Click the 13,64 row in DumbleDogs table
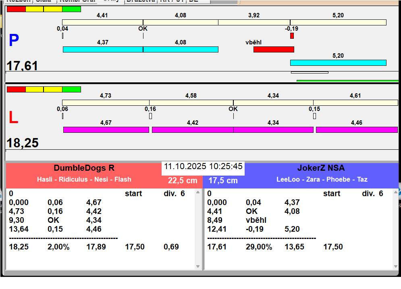Image resolution: width=401 pixels, height=289 pixels. (x=55, y=229)
